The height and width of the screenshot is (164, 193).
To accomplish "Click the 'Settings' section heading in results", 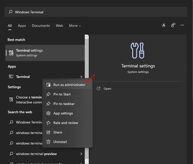I will click(x=14, y=87).
